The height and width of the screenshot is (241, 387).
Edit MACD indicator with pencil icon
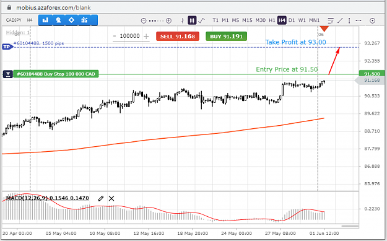click(100, 198)
